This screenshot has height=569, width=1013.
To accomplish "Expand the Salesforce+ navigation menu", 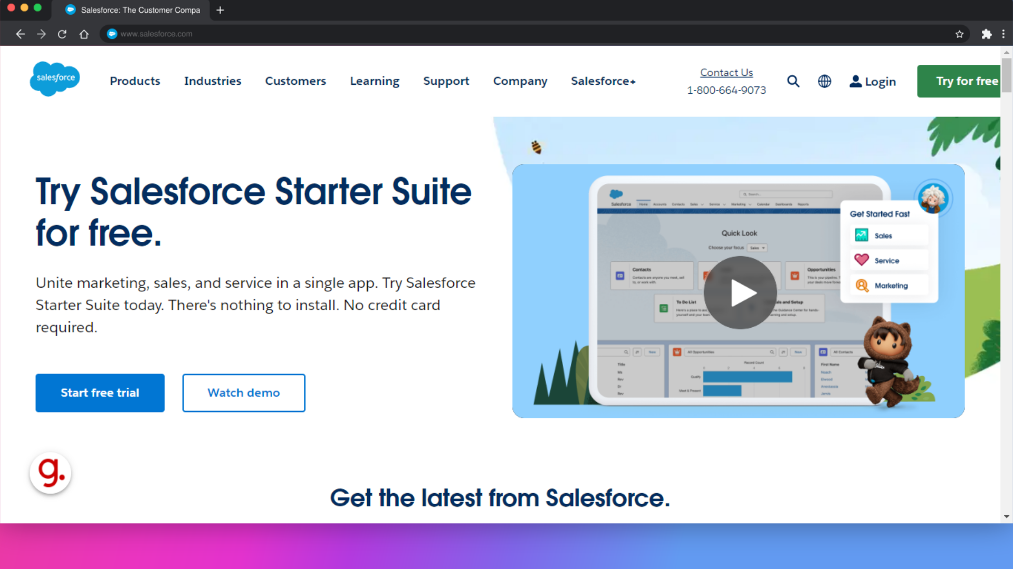I will [x=603, y=81].
